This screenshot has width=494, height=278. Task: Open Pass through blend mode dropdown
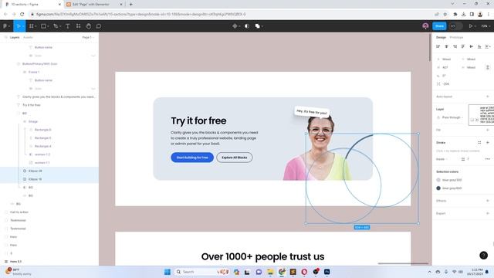pyautogui.click(x=453, y=117)
